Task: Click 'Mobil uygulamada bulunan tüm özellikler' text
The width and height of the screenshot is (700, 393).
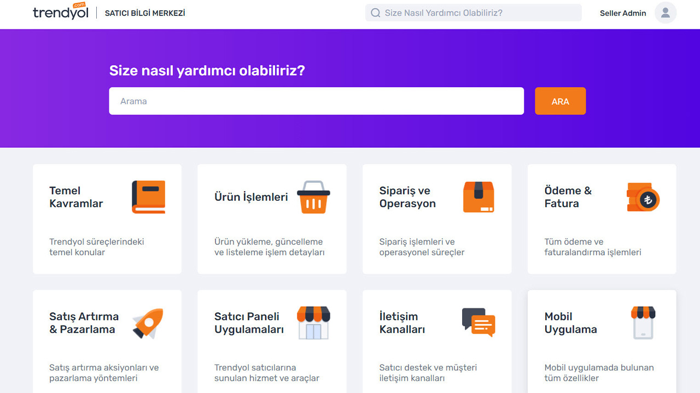Action: [x=599, y=373]
